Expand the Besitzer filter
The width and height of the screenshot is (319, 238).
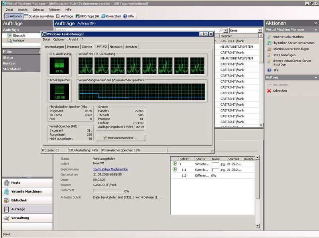coord(10,64)
